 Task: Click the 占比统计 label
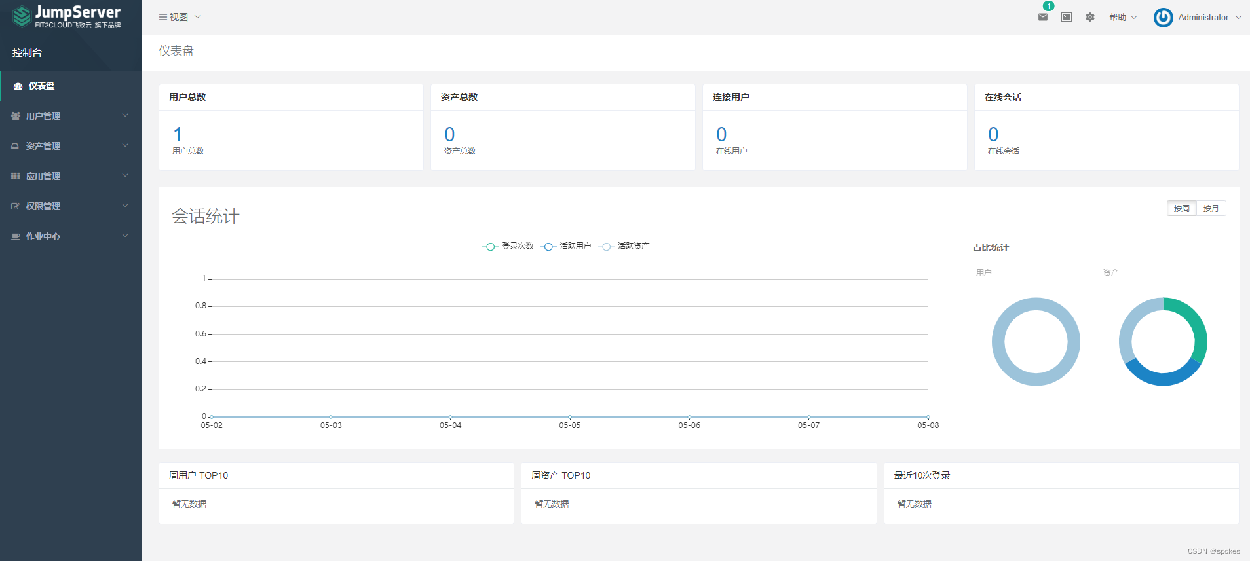pyautogui.click(x=991, y=247)
